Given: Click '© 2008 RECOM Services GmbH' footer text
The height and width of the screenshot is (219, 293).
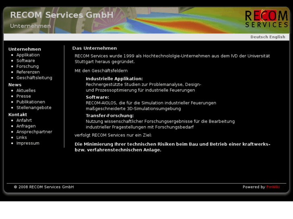Looking at the screenshot, I should point(44,187).
